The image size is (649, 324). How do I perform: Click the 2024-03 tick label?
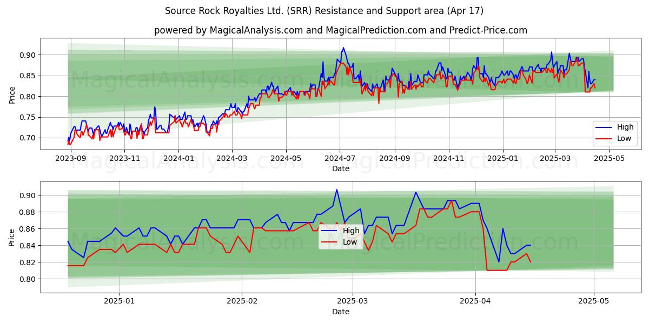[x=232, y=158]
